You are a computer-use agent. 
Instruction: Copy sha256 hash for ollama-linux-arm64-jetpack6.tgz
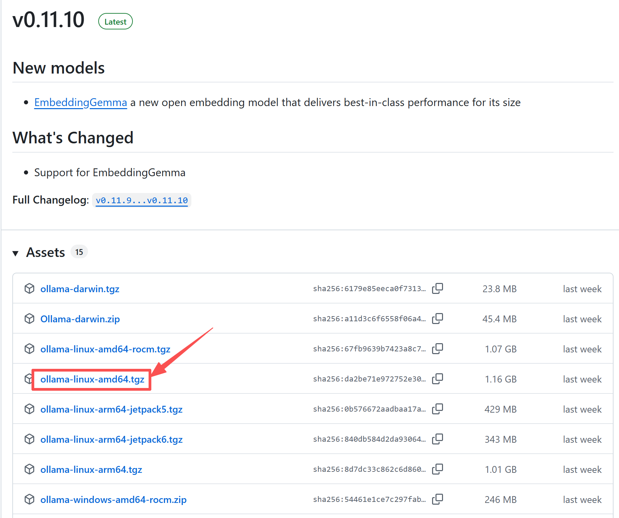click(438, 439)
